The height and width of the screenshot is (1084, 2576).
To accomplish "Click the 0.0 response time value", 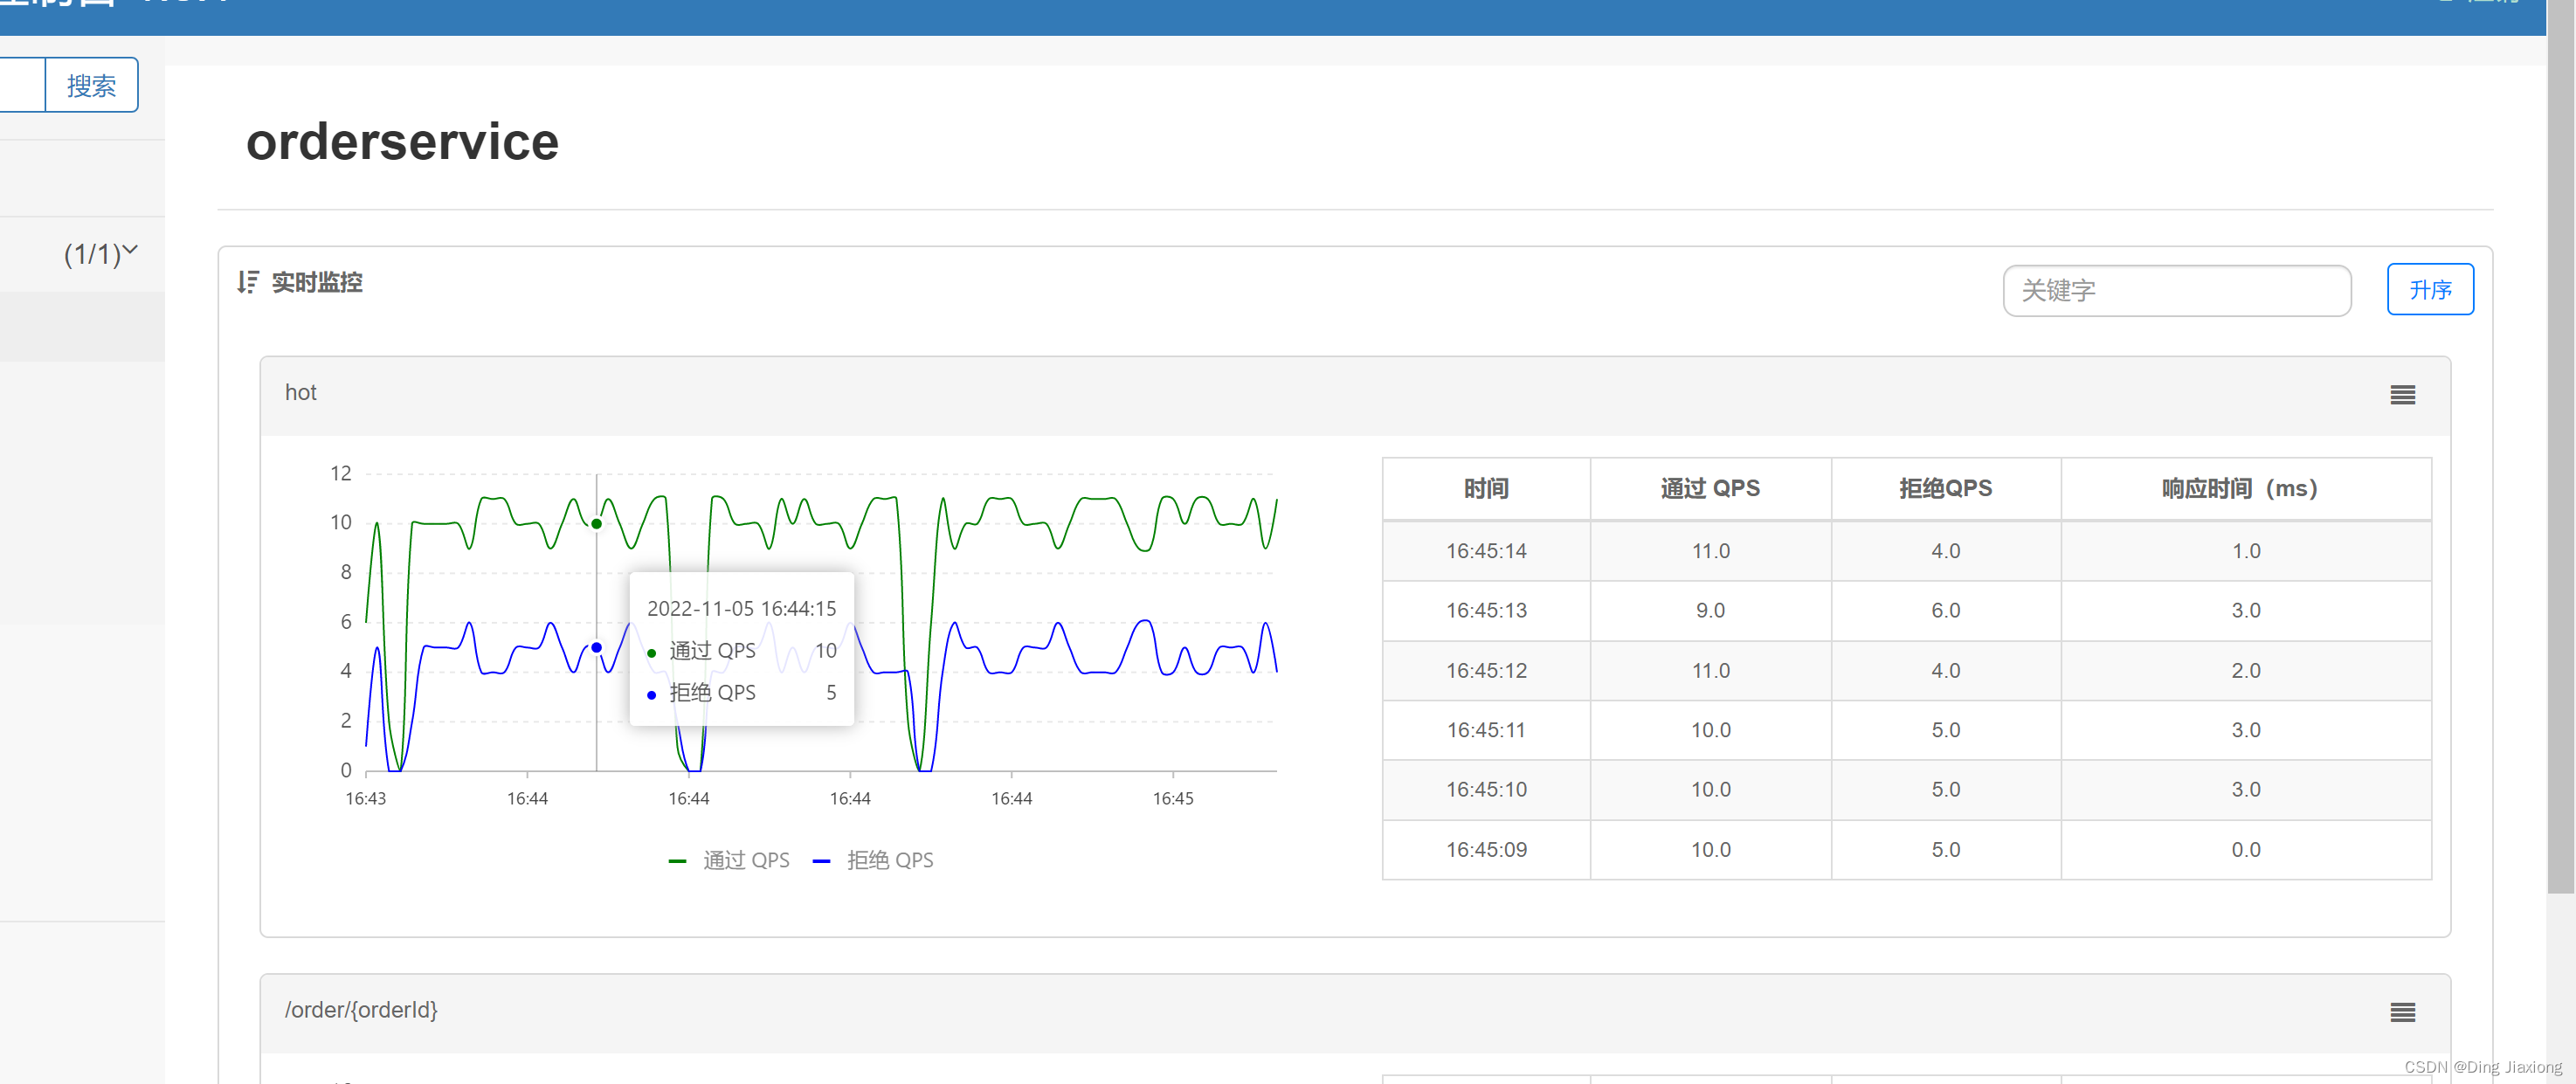I will tap(2245, 849).
